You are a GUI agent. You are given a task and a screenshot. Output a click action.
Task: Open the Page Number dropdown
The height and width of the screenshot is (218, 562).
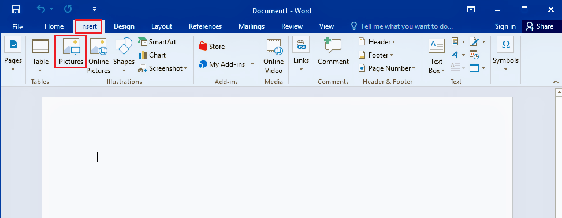click(x=388, y=68)
